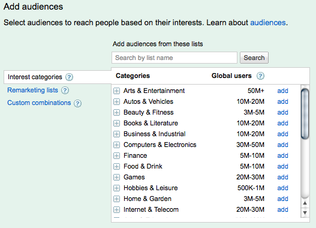The image size is (316, 228).
Task: Focus the Search by list name field
Action: point(174,58)
